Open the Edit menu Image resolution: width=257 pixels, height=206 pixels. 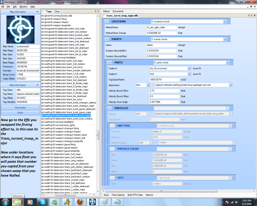[x=15, y=7]
